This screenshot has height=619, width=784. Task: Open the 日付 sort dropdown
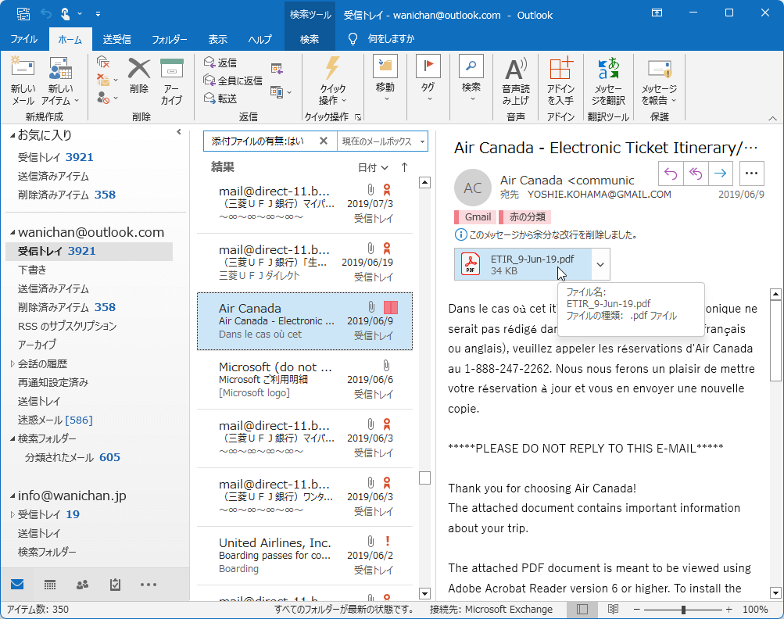[373, 167]
